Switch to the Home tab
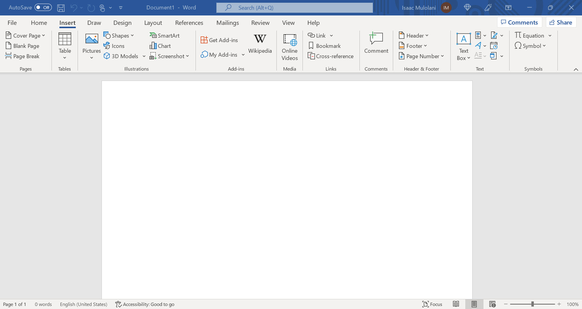Image resolution: width=582 pixels, height=309 pixels. [39, 23]
